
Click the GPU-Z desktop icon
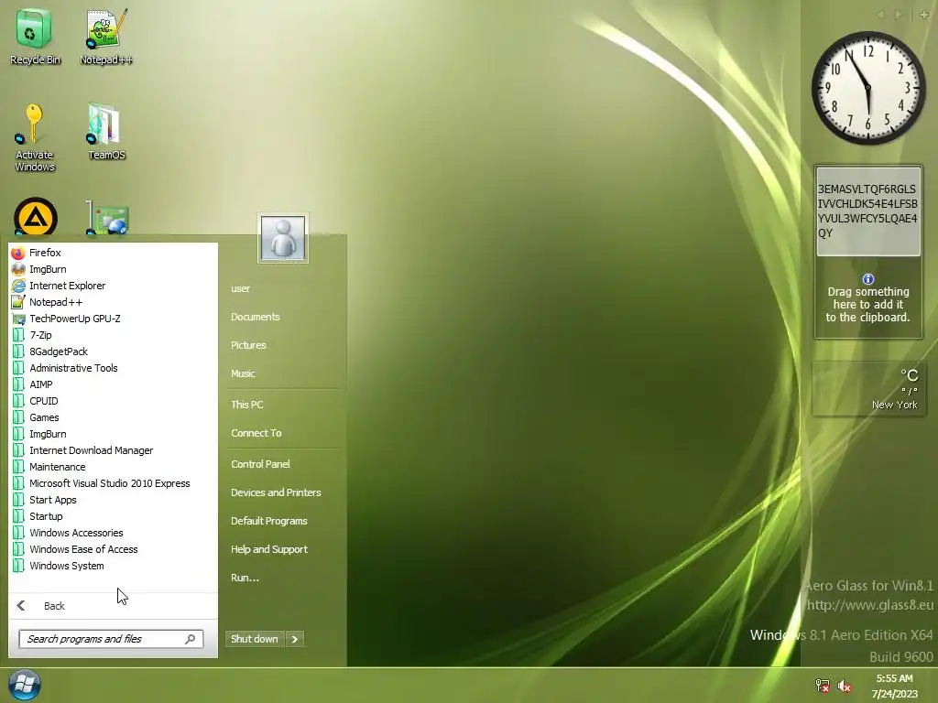106,218
